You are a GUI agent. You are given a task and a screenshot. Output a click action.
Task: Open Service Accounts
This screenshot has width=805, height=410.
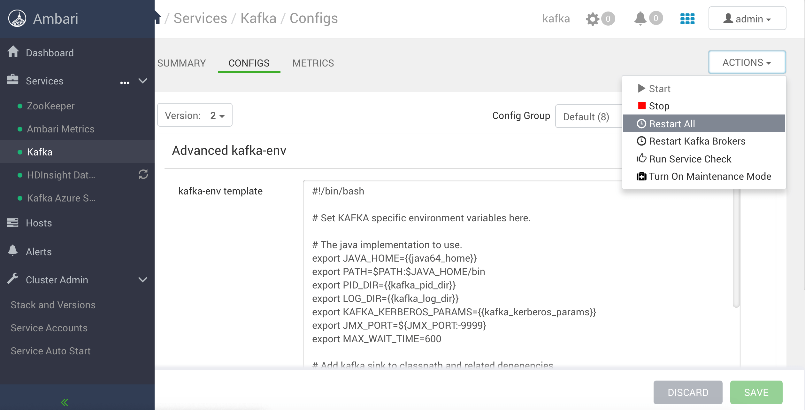point(49,328)
